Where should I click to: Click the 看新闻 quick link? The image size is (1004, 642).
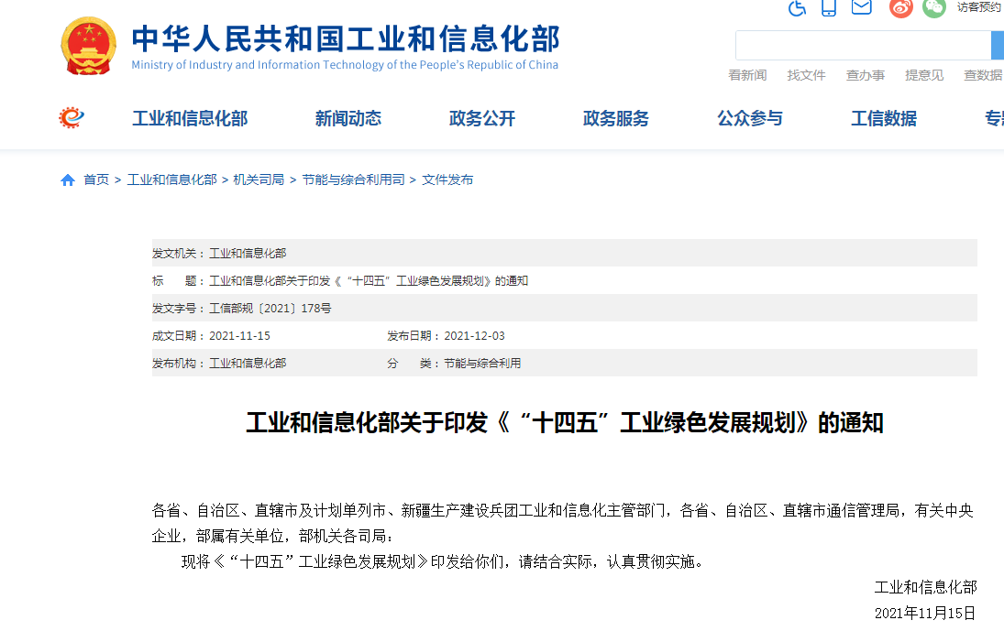coord(747,75)
